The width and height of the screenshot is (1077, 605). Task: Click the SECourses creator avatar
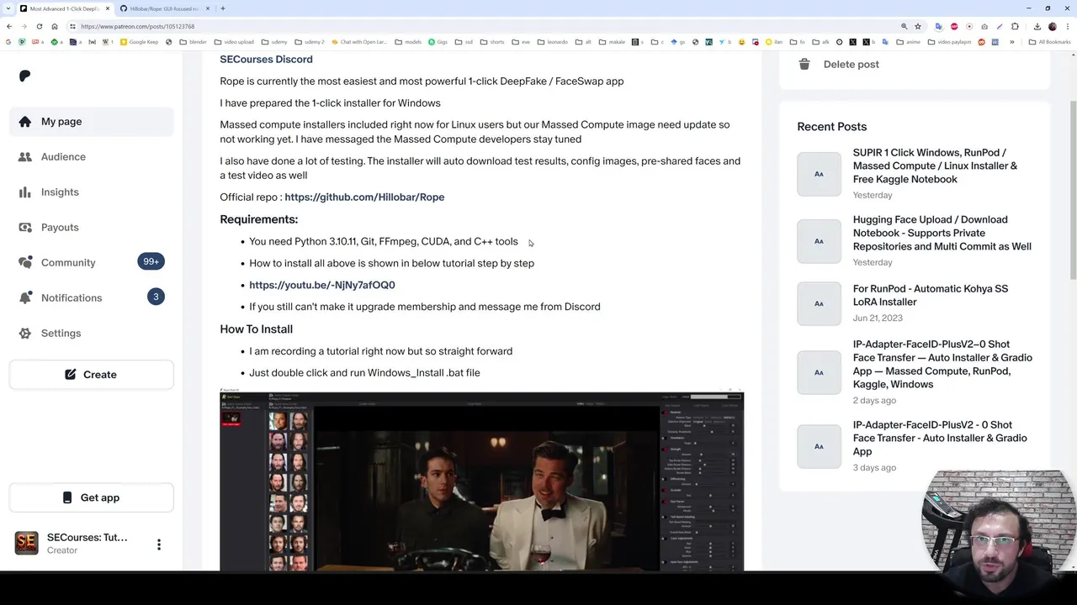[x=26, y=543]
